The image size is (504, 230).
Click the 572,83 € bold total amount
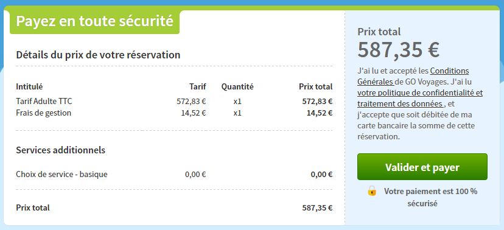pos(317,102)
